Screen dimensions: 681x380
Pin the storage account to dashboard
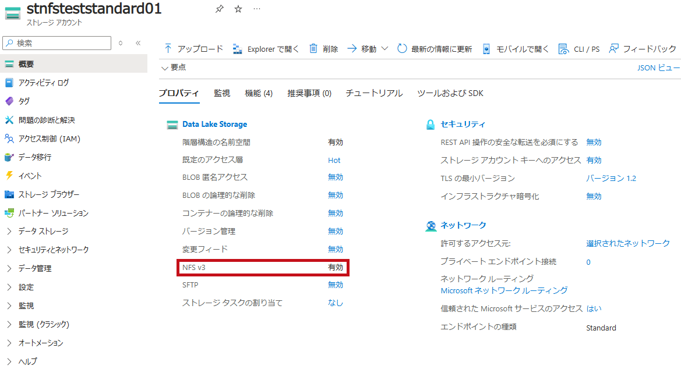[x=219, y=9]
